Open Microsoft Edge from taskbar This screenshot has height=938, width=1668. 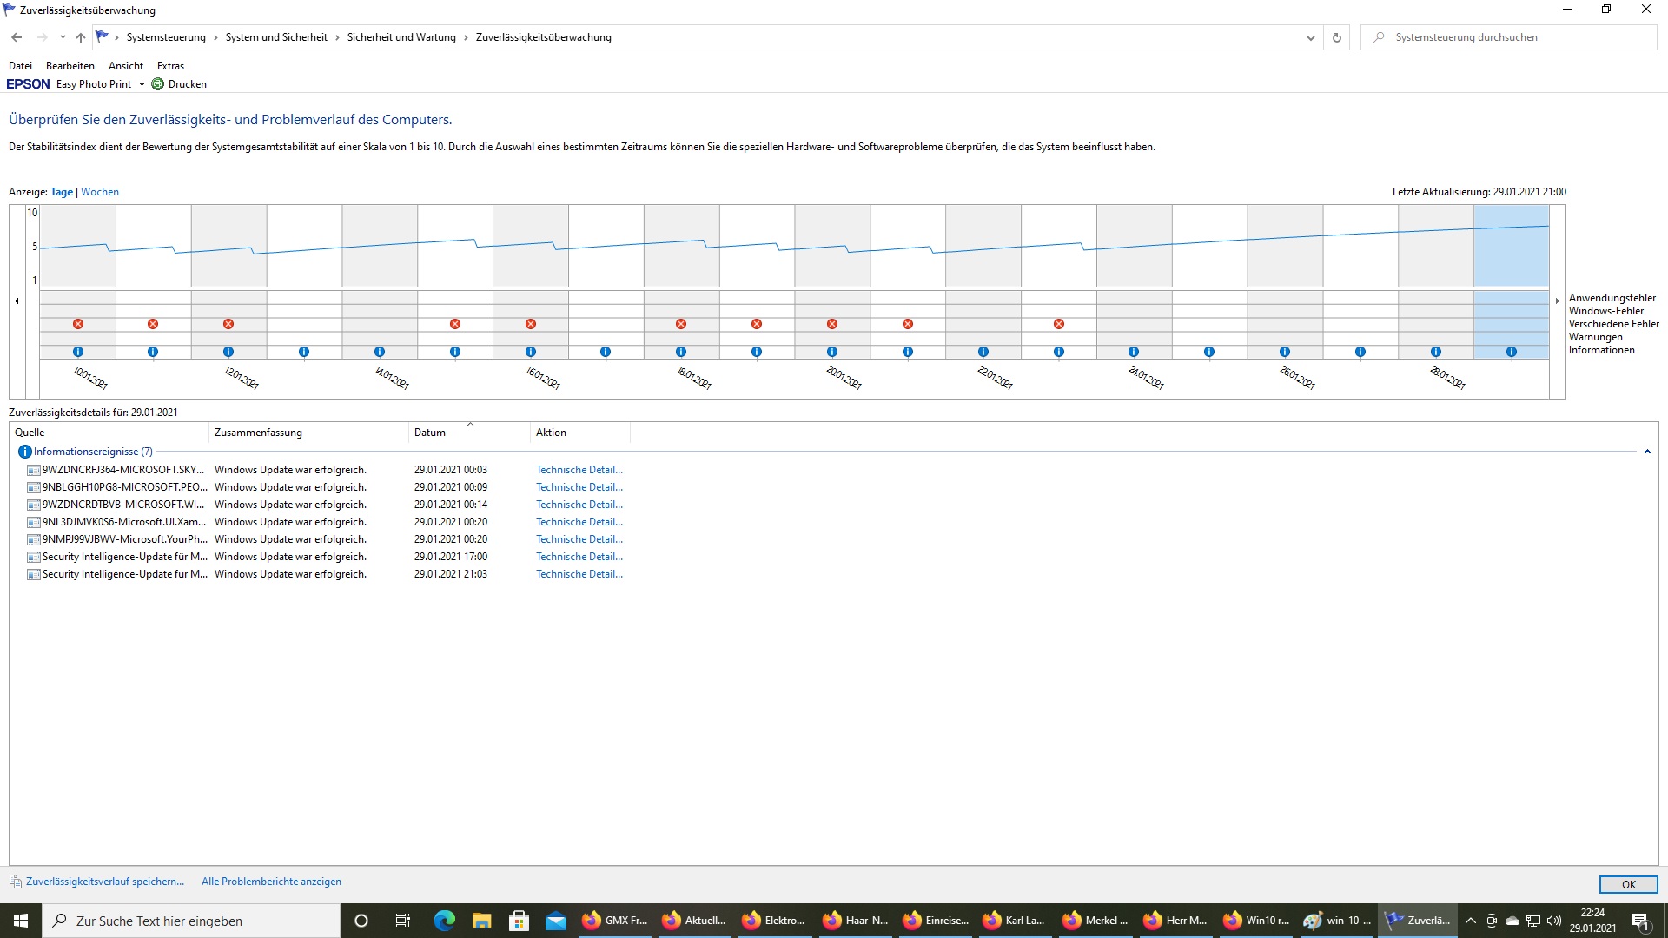(444, 921)
